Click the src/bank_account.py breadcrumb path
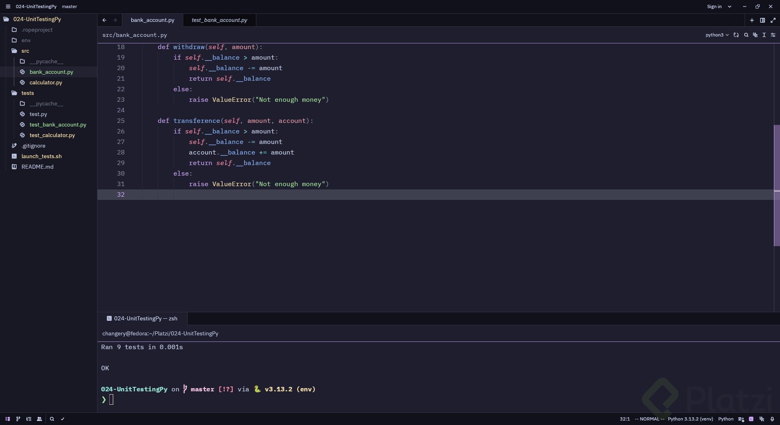The height and width of the screenshot is (425, 780). click(134, 35)
